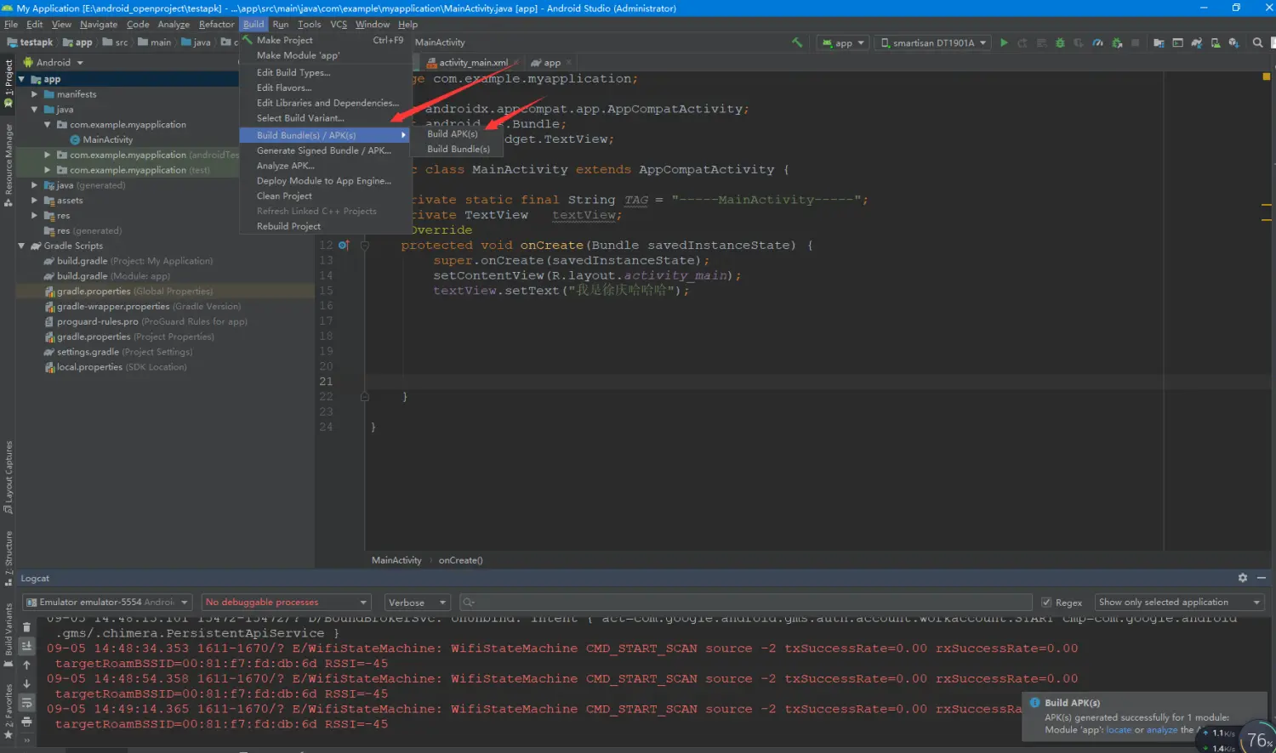
Task: Click the analyze link in notification
Action: click(1161, 730)
